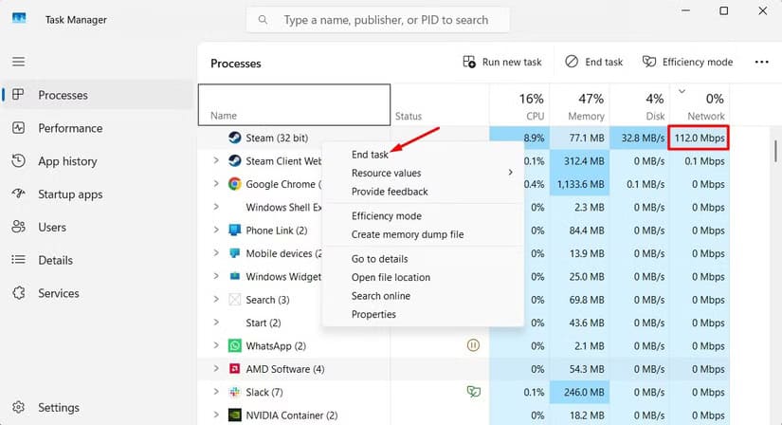Image resolution: width=782 pixels, height=425 pixels.
Task: Open the hamburger navigation menu
Action: point(18,62)
